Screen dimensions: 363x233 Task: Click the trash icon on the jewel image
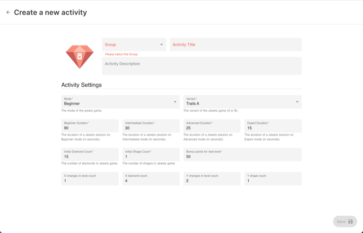click(79, 56)
